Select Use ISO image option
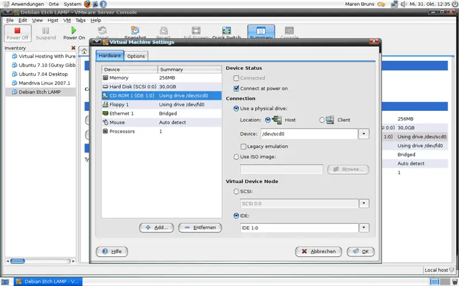Viewport: 459px width, 286px height. pyautogui.click(x=236, y=157)
